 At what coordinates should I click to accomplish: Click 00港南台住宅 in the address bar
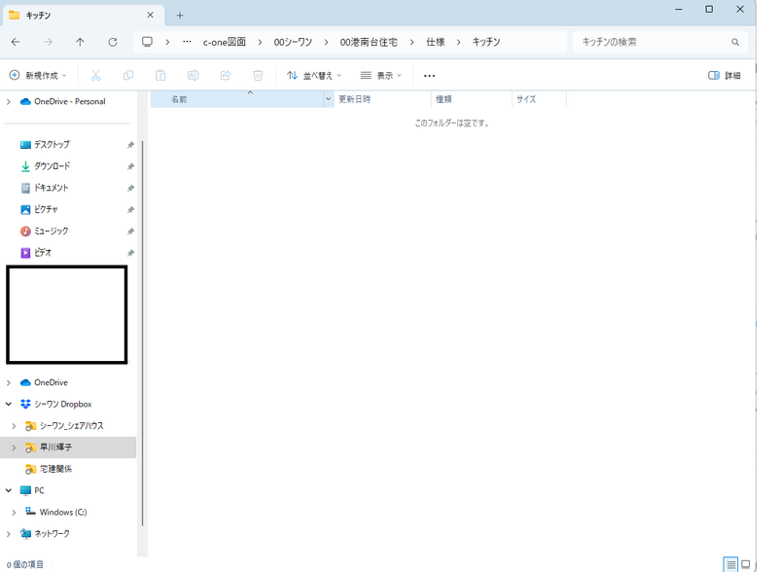point(369,43)
